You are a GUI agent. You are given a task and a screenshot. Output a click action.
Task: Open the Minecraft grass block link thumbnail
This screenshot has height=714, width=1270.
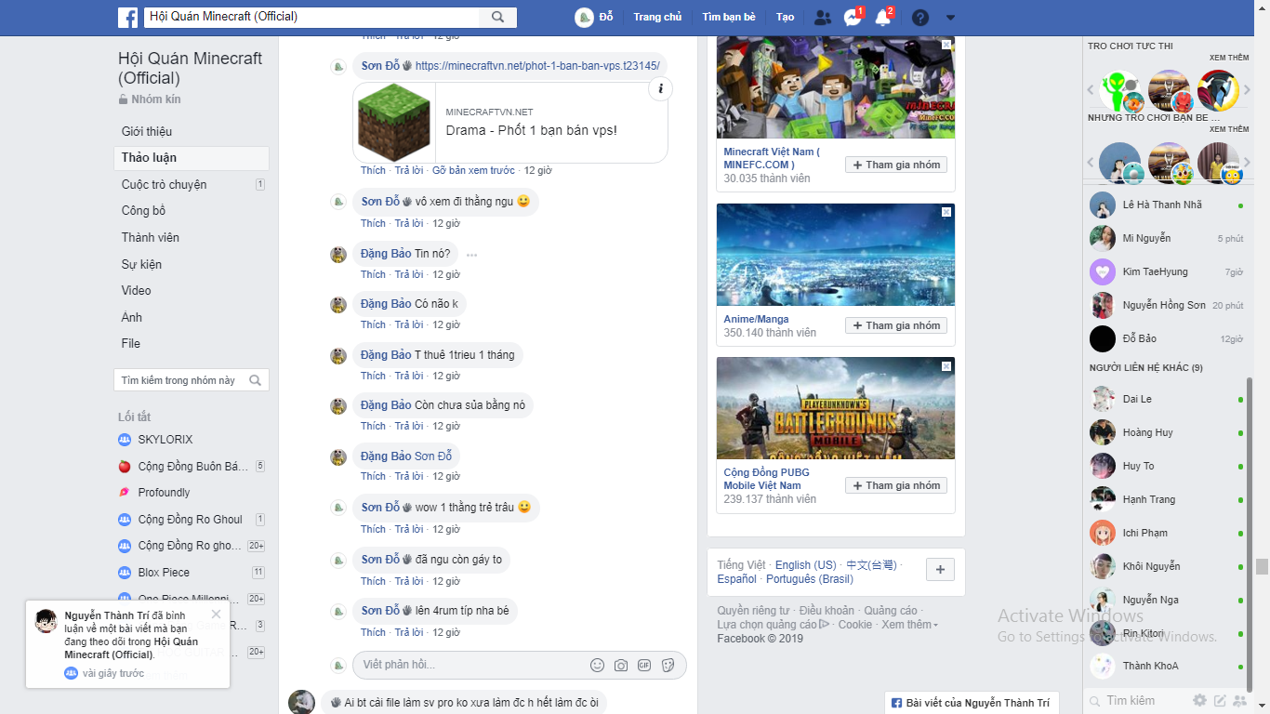pos(395,123)
